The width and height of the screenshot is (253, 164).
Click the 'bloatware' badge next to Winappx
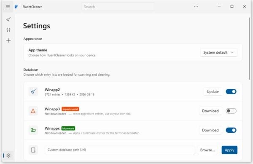[68, 128]
